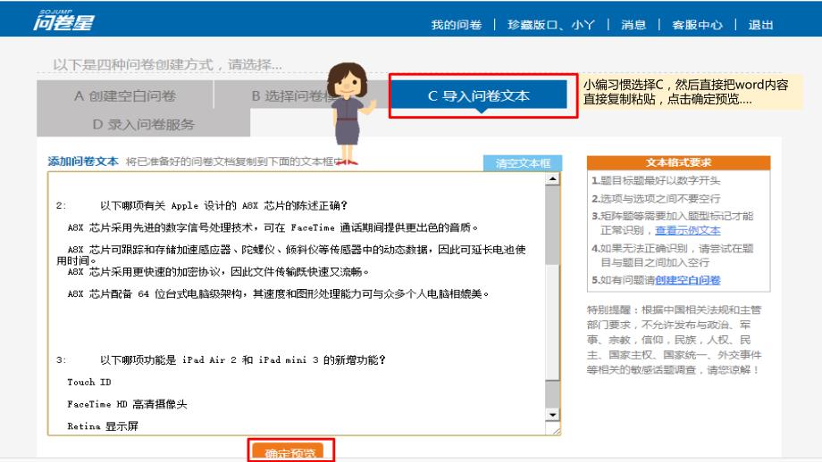
Task: Click requirement 1.题目标题最好以数字开头
Action: 656,180
